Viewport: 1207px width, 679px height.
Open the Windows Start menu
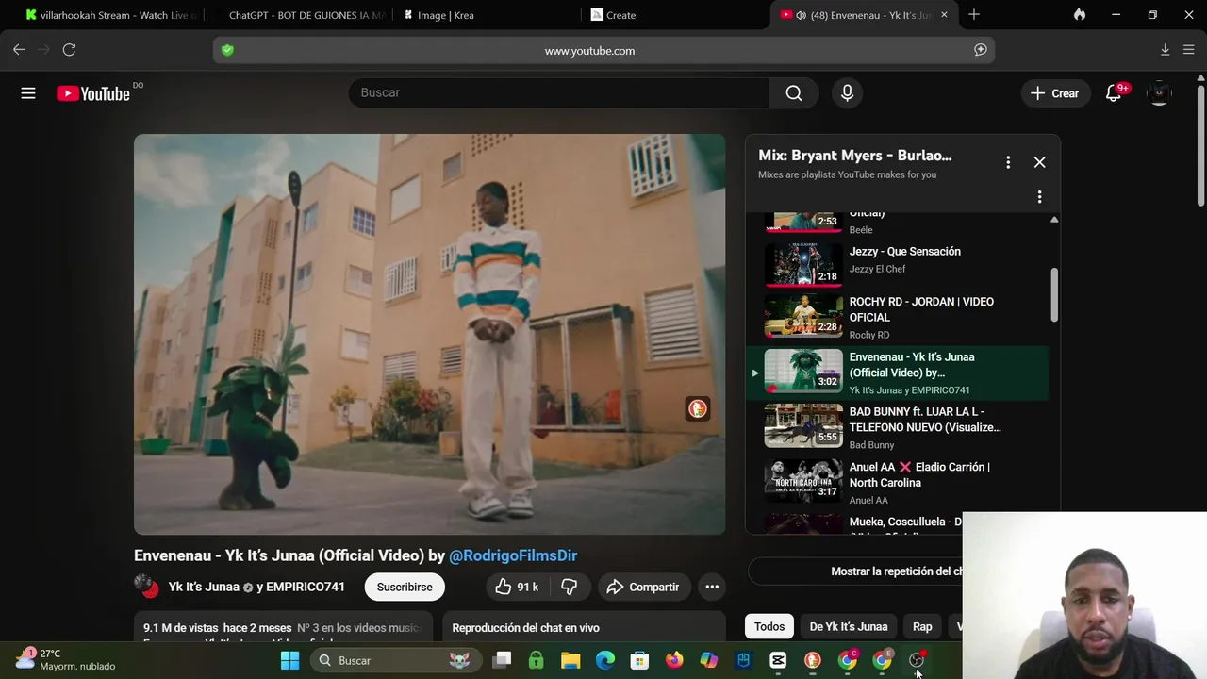pyautogui.click(x=289, y=660)
